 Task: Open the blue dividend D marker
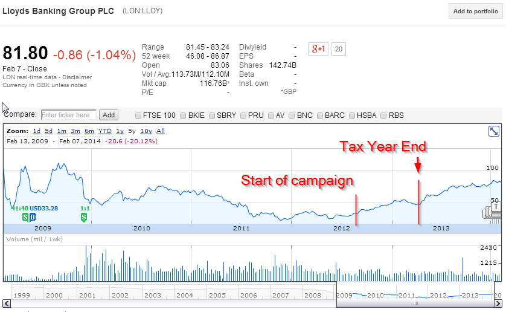pos(33,217)
